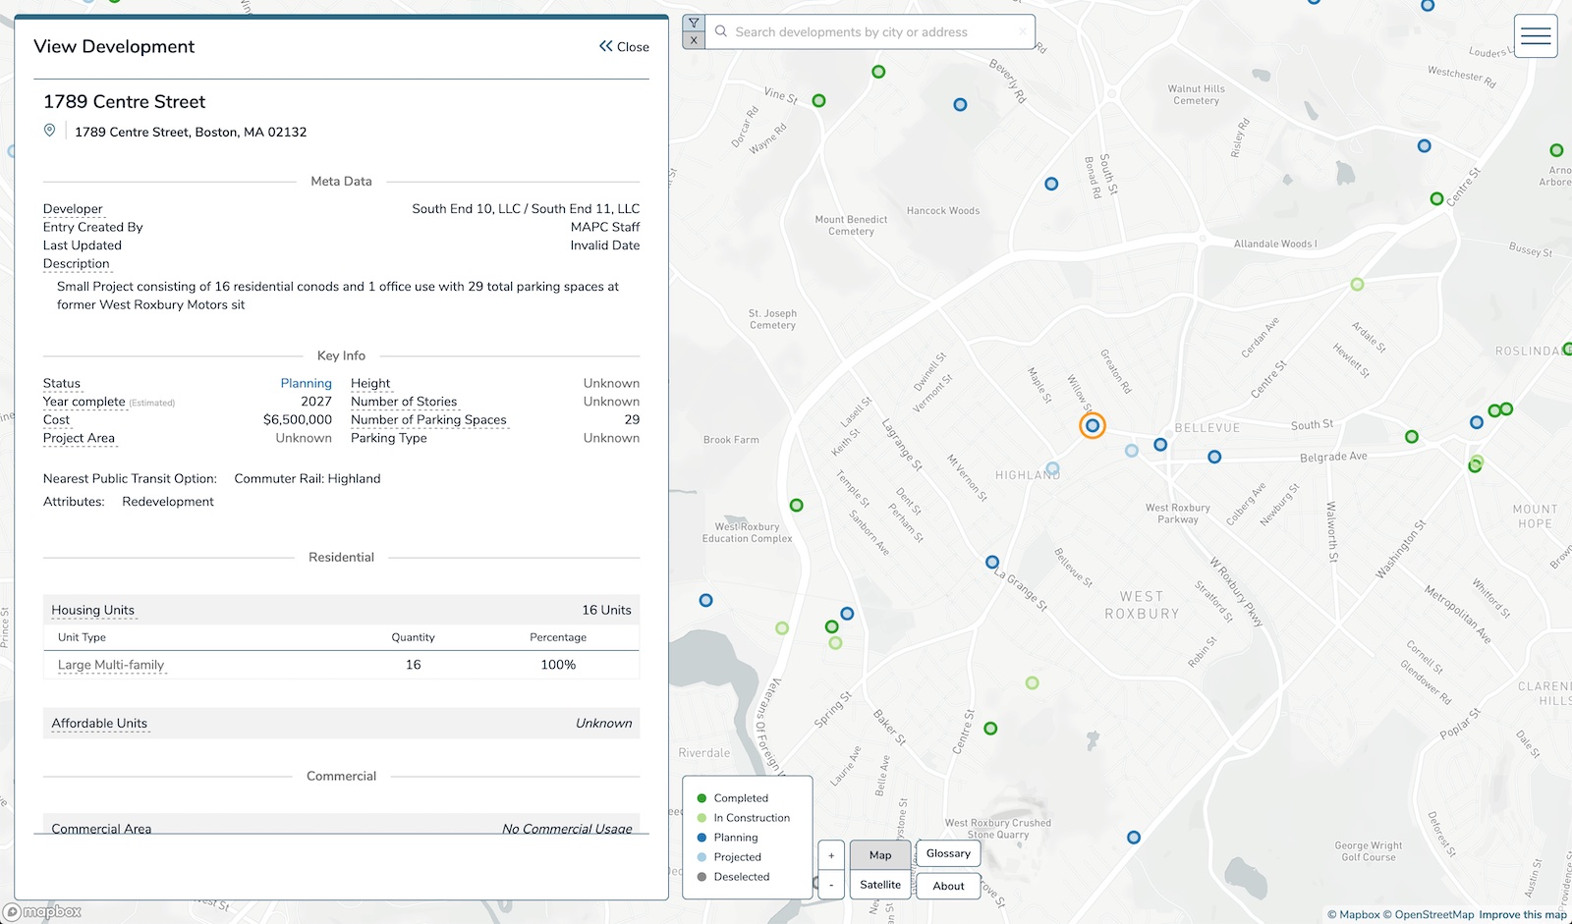Select blue marker near La Grange St
This screenshot has height=924, width=1572.
tap(992, 562)
